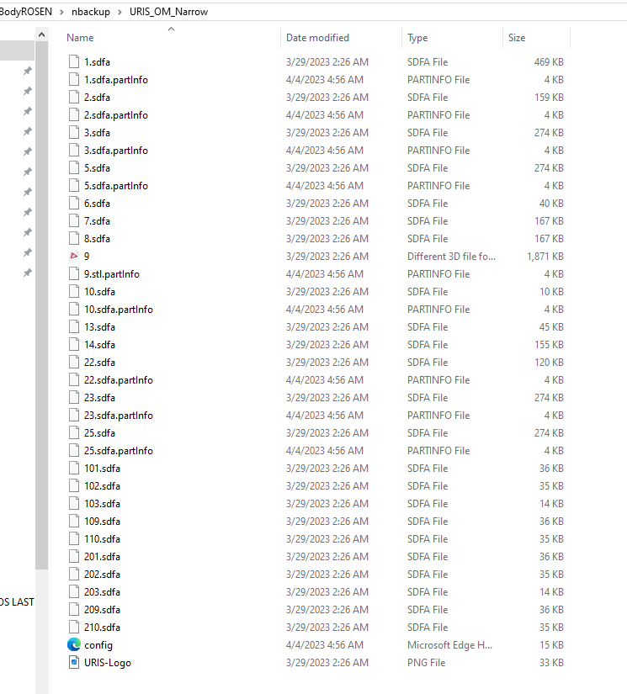Click the file icon for 9.stl.partInfo
This screenshot has height=694, width=627.
(74, 274)
